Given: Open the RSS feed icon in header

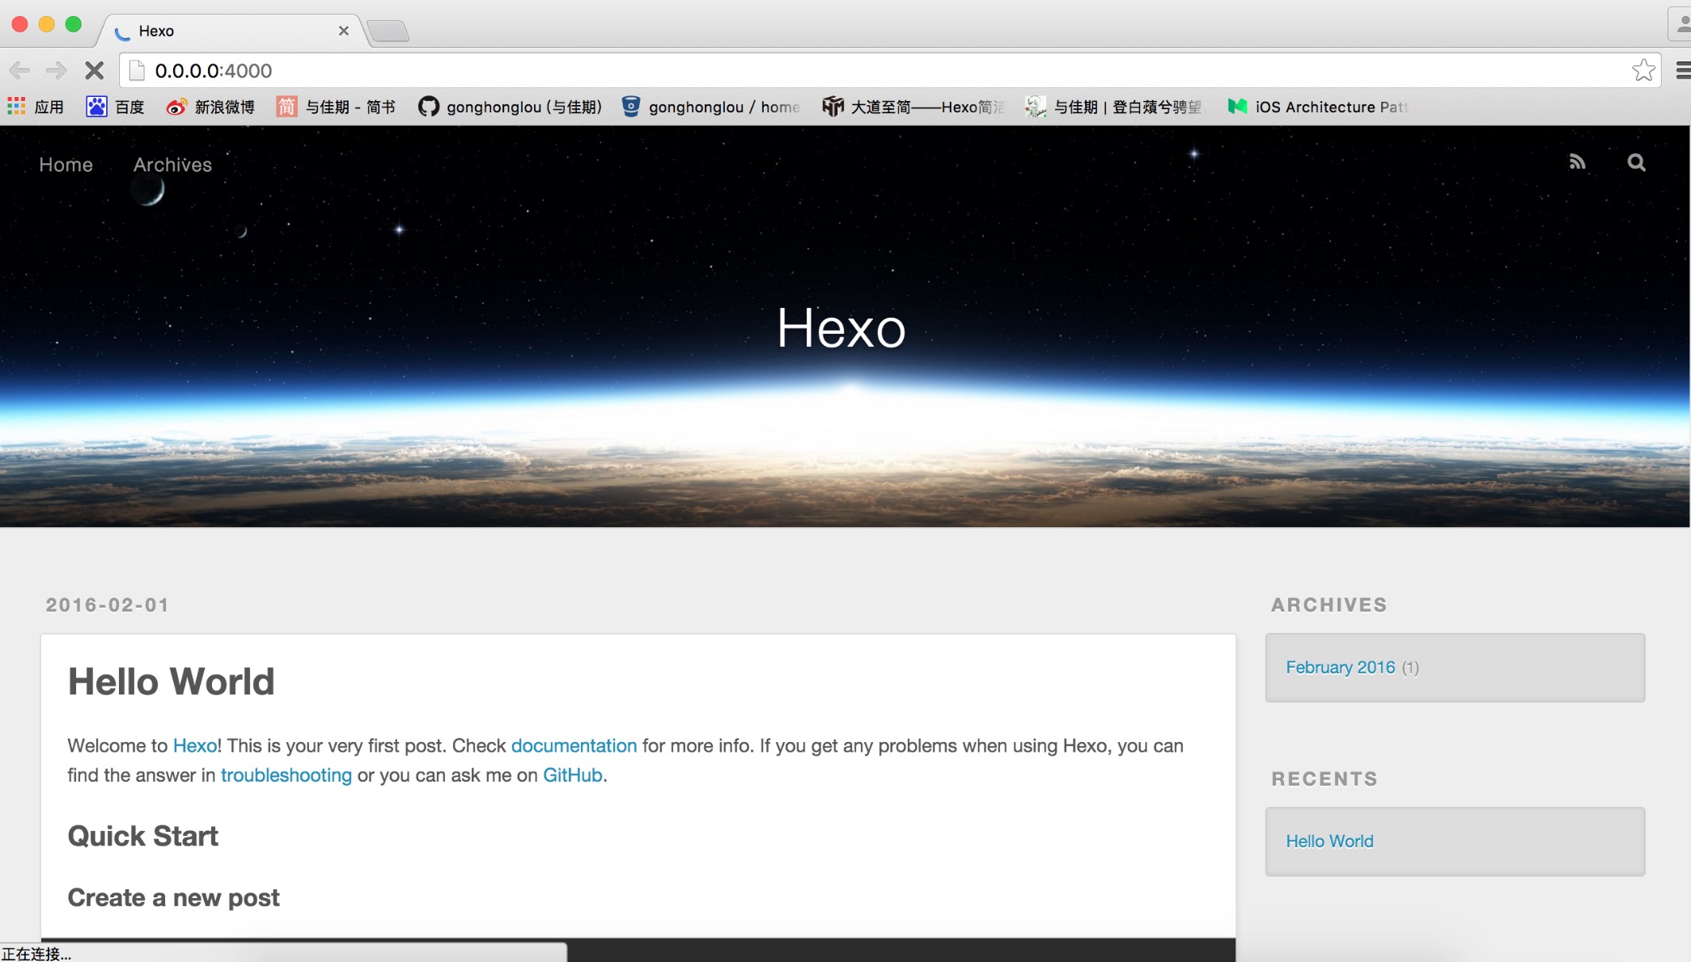Looking at the screenshot, I should pyautogui.click(x=1577, y=162).
